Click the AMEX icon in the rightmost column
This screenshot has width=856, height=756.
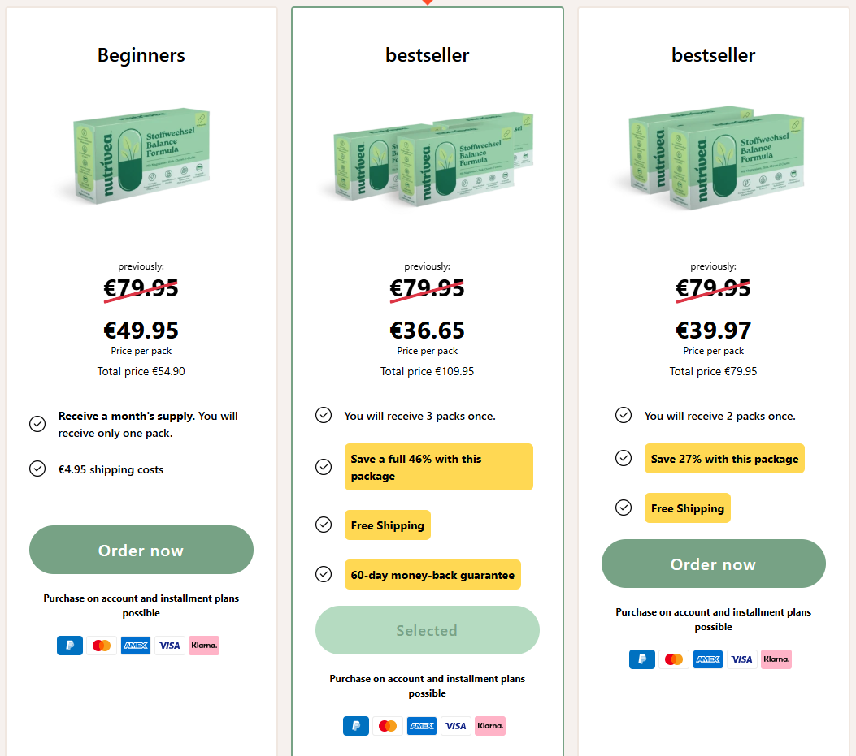tap(707, 659)
